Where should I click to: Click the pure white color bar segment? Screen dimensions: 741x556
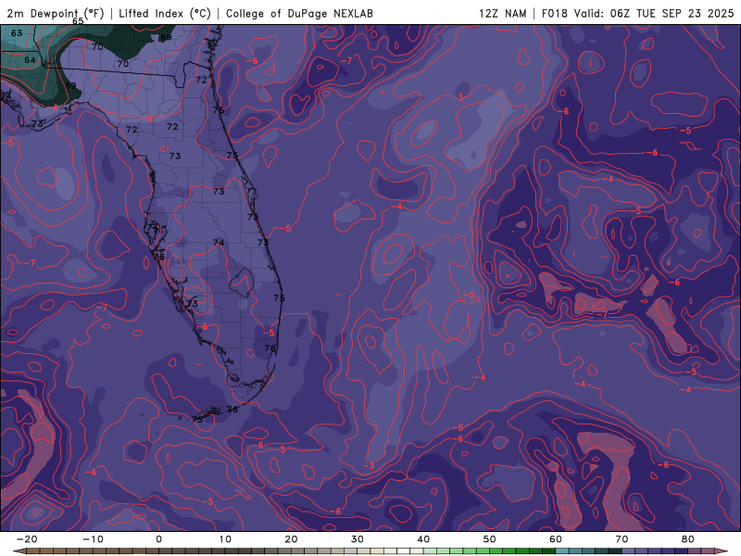pyautogui.click(x=404, y=551)
